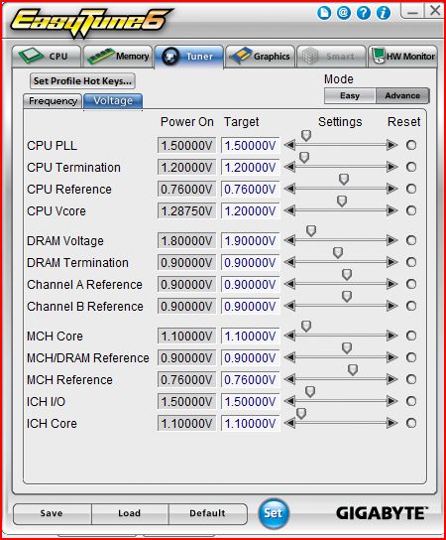Screen dimensions: 446x540
Task: Select the ICH Core reset radio button
Action: (x=411, y=423)
